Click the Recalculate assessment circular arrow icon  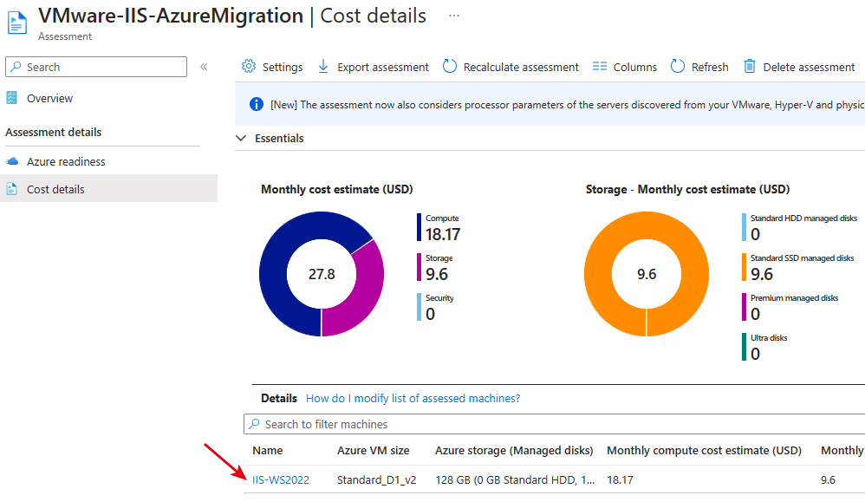[450, 66]
